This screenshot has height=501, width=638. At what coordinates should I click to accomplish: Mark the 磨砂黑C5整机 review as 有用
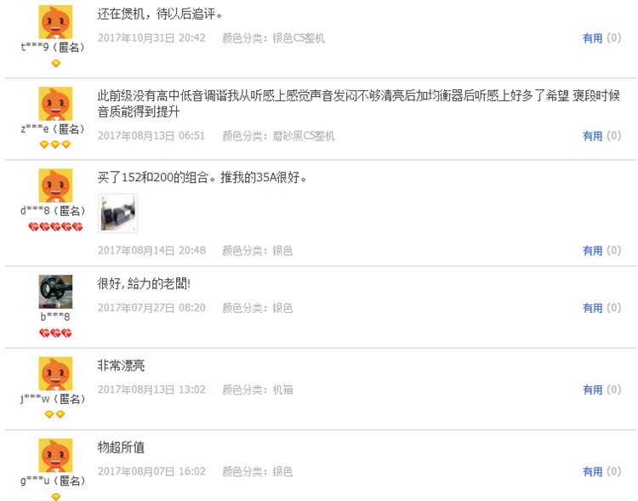(x=592, y=136)
